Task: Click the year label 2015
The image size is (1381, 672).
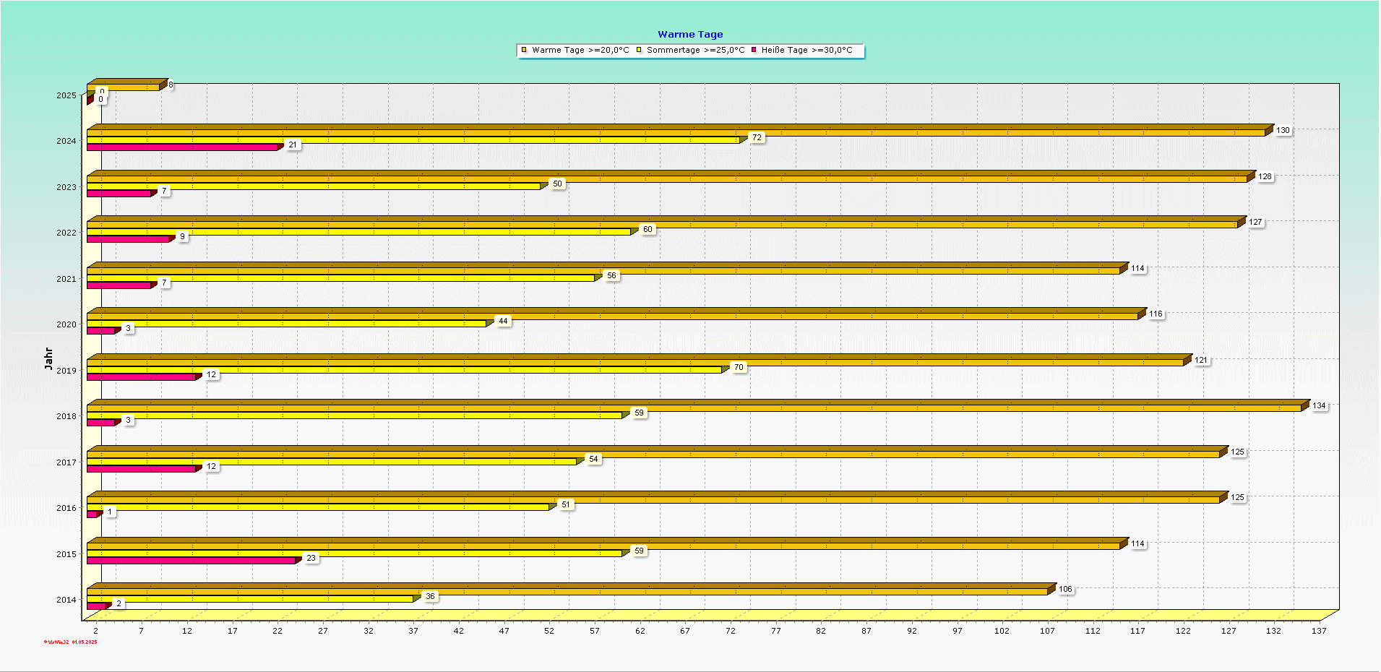Action: (x=66, y=554)
